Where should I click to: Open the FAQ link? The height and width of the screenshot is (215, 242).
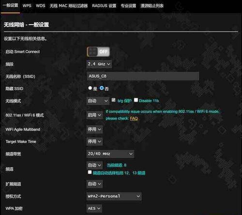click(x=134, y=119)
